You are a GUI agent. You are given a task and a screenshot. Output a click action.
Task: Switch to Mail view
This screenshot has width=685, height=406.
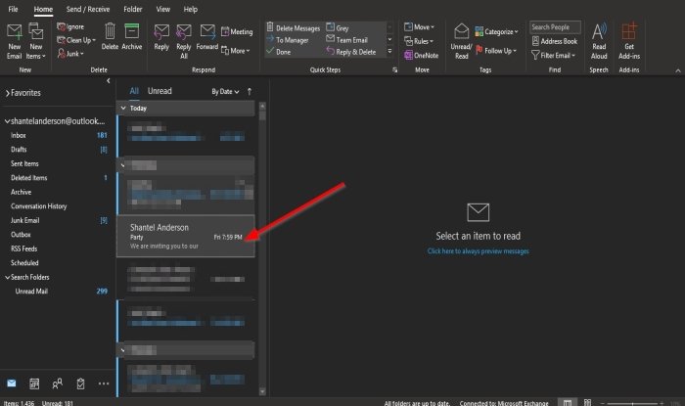(12, 383)
